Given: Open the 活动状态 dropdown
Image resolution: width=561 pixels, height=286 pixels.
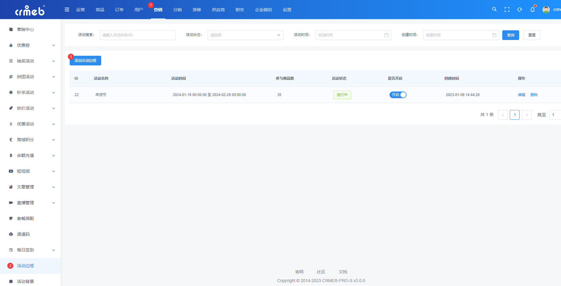Looking at the screenshot, I should (245, 35).
